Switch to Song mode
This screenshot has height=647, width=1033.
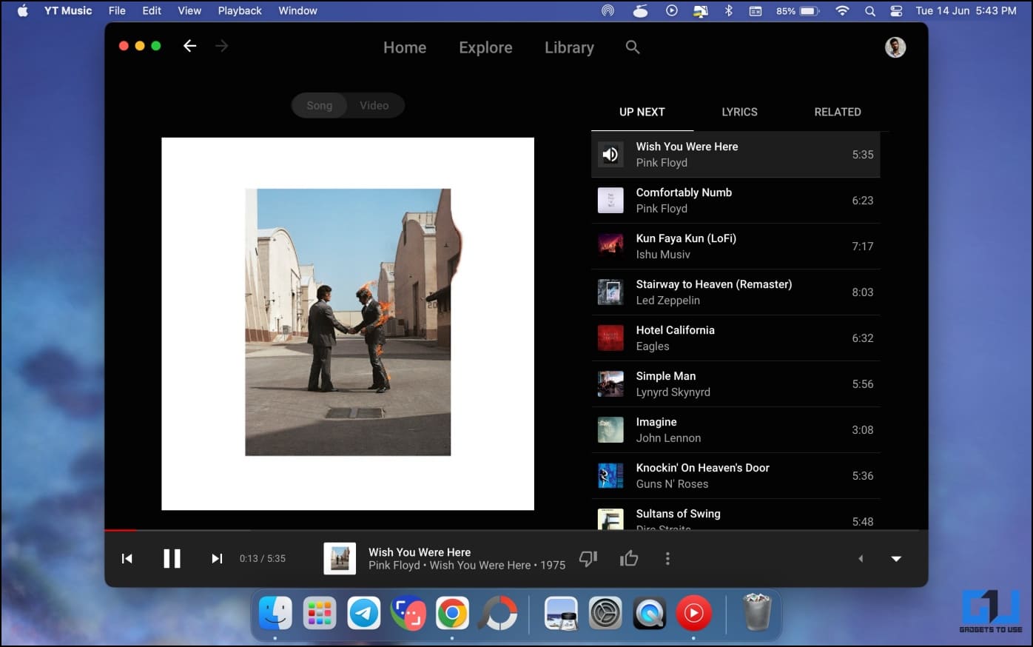pos(320,105)
